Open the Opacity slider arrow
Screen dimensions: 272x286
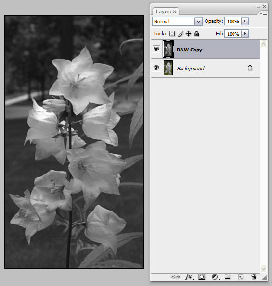tap(245, 21)
